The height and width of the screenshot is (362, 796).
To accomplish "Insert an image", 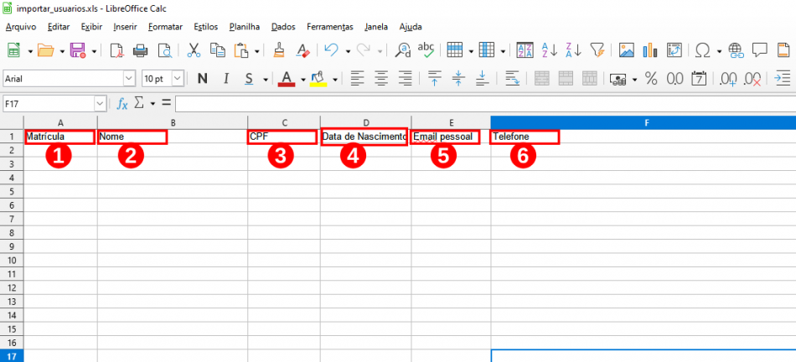I will click(x=627, y=50).
